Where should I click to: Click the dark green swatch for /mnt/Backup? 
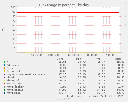(4, 90)
